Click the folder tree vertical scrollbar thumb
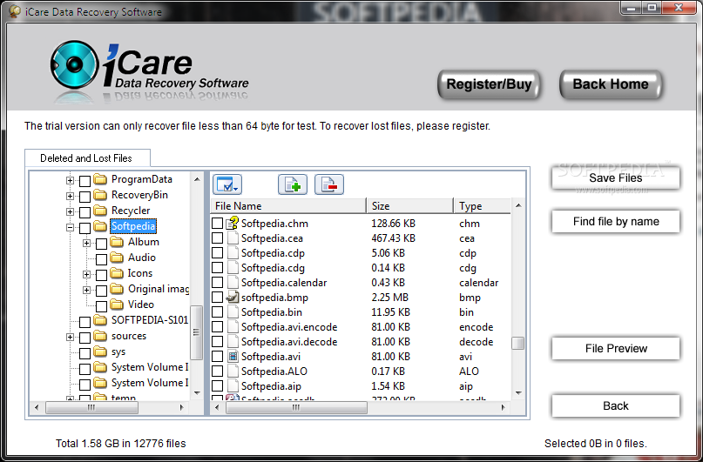This screenshot has width=703, height=462. coord(196,332)
